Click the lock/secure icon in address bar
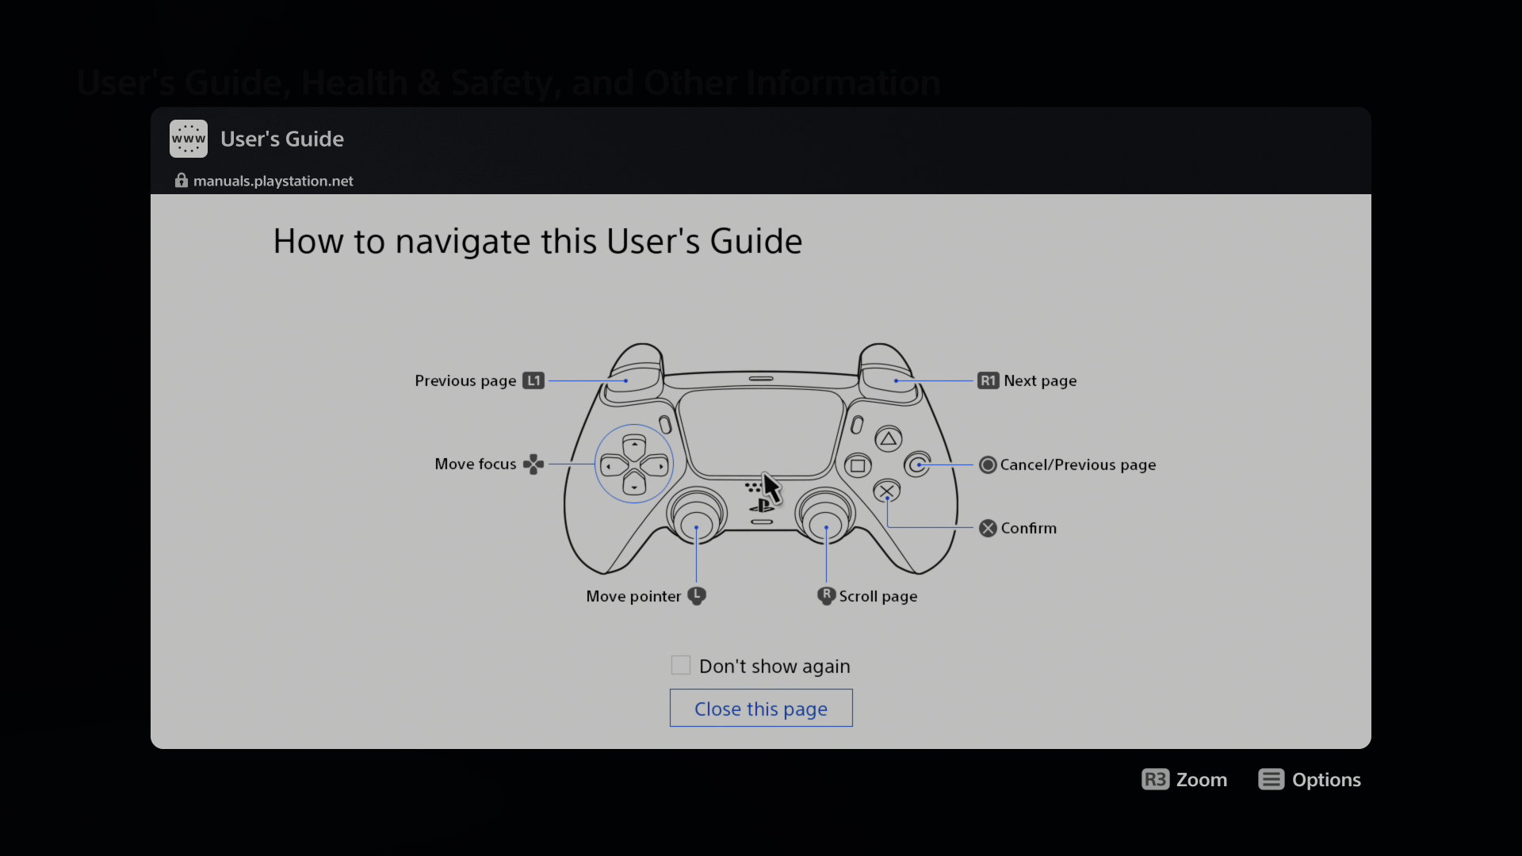This screenshot has height=856, width=1522. coord(181,180)
